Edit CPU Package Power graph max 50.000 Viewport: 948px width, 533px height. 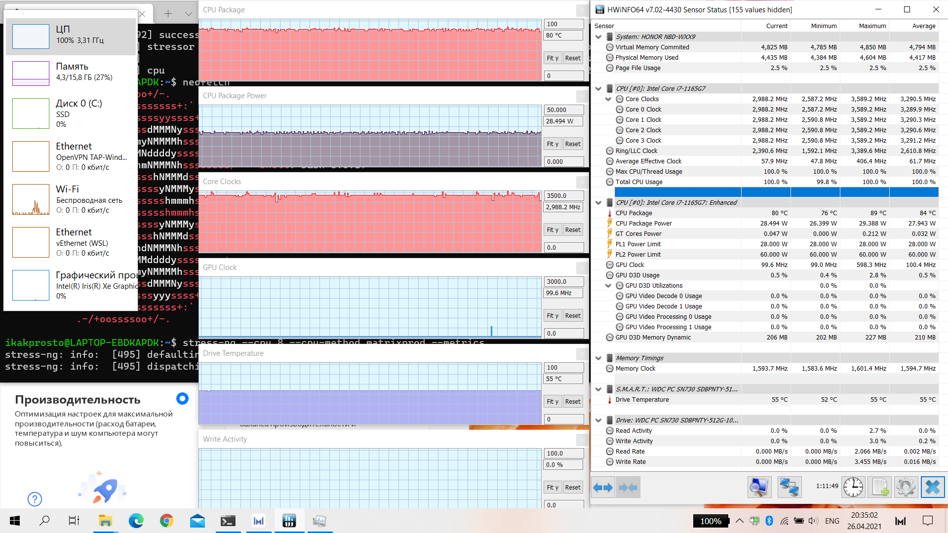(564, 110)
